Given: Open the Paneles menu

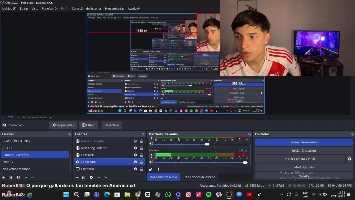Looking at the screenshot, I should (x=50, y=9).
